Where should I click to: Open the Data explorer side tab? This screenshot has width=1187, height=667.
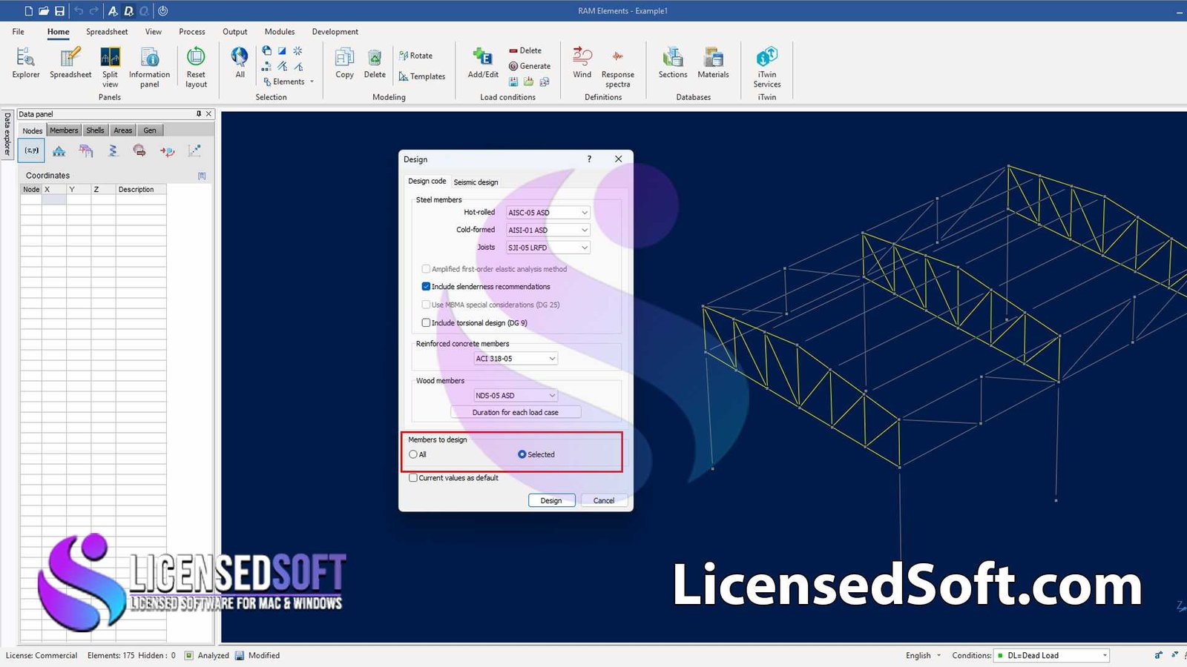[x=7, y=134]
